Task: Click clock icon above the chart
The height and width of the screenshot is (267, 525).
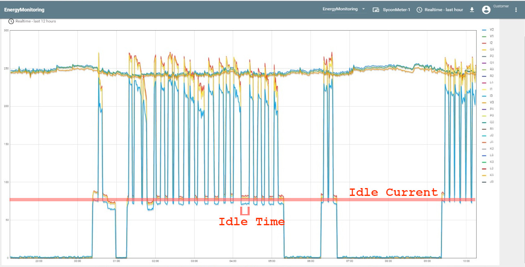Action: tap(11, 21)
